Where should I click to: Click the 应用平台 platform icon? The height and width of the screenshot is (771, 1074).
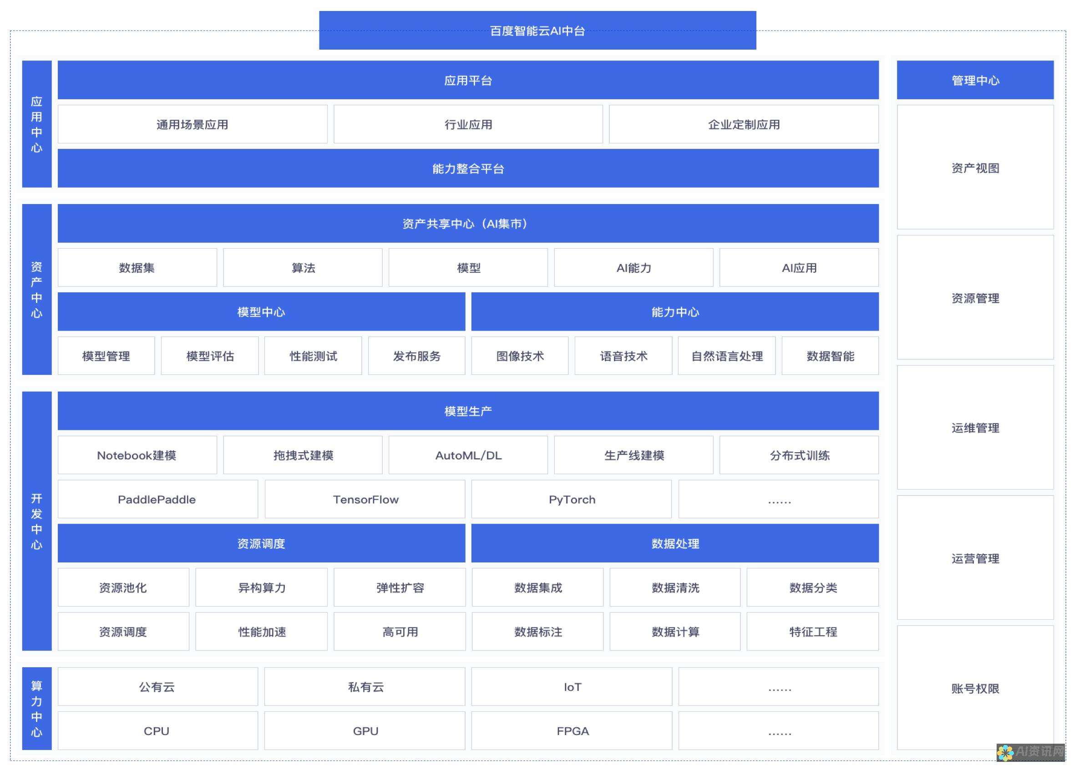[466, 78]
